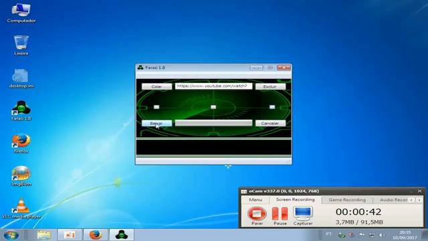Click the right small button on radar
This screenshot has width=428, height=241.
click(x=272, y=107)
